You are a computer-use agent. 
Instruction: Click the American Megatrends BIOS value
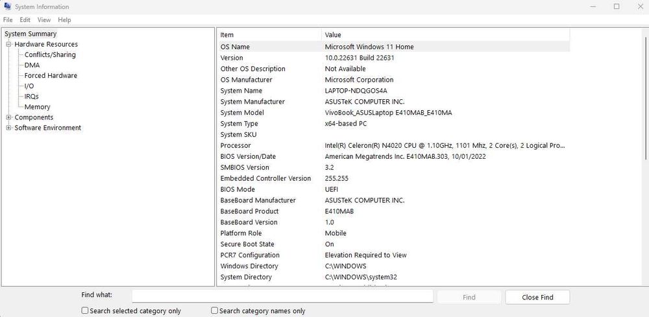(x=405, y=156)
